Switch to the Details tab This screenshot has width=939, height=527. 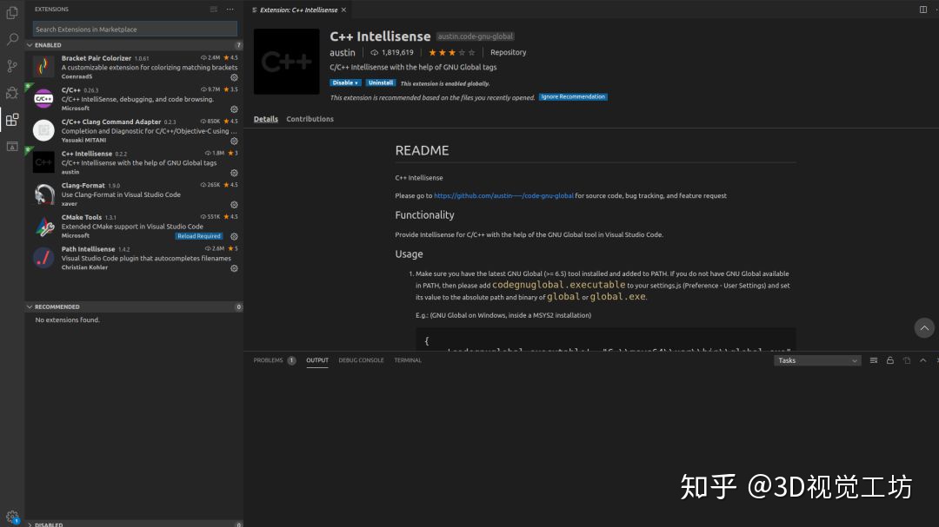coord(265,119)
